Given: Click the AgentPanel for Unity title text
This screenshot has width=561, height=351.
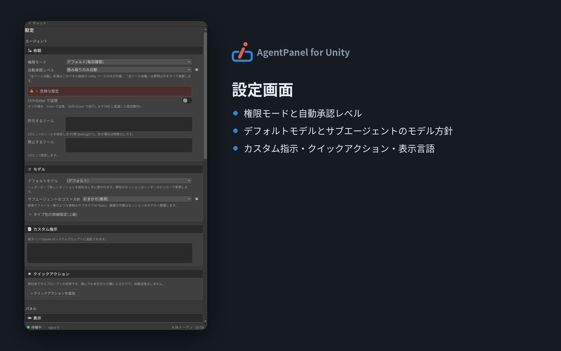Looking at the screenshot, I should pos(304,52).
